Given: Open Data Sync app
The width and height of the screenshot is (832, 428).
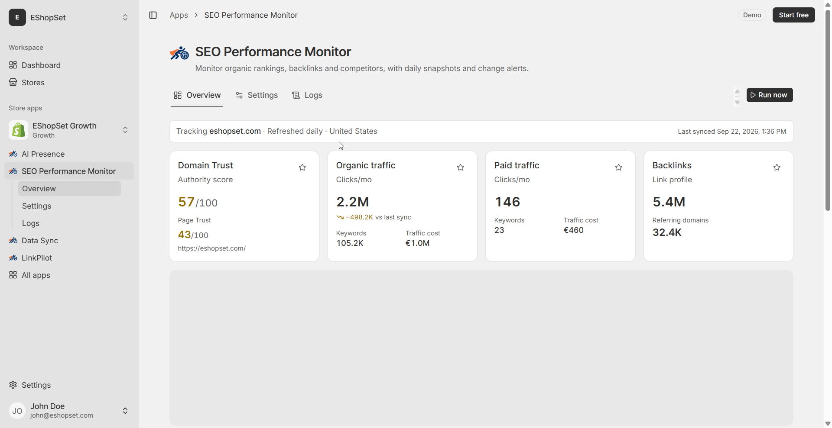Looking at the screenshot, I should point(69,241).
